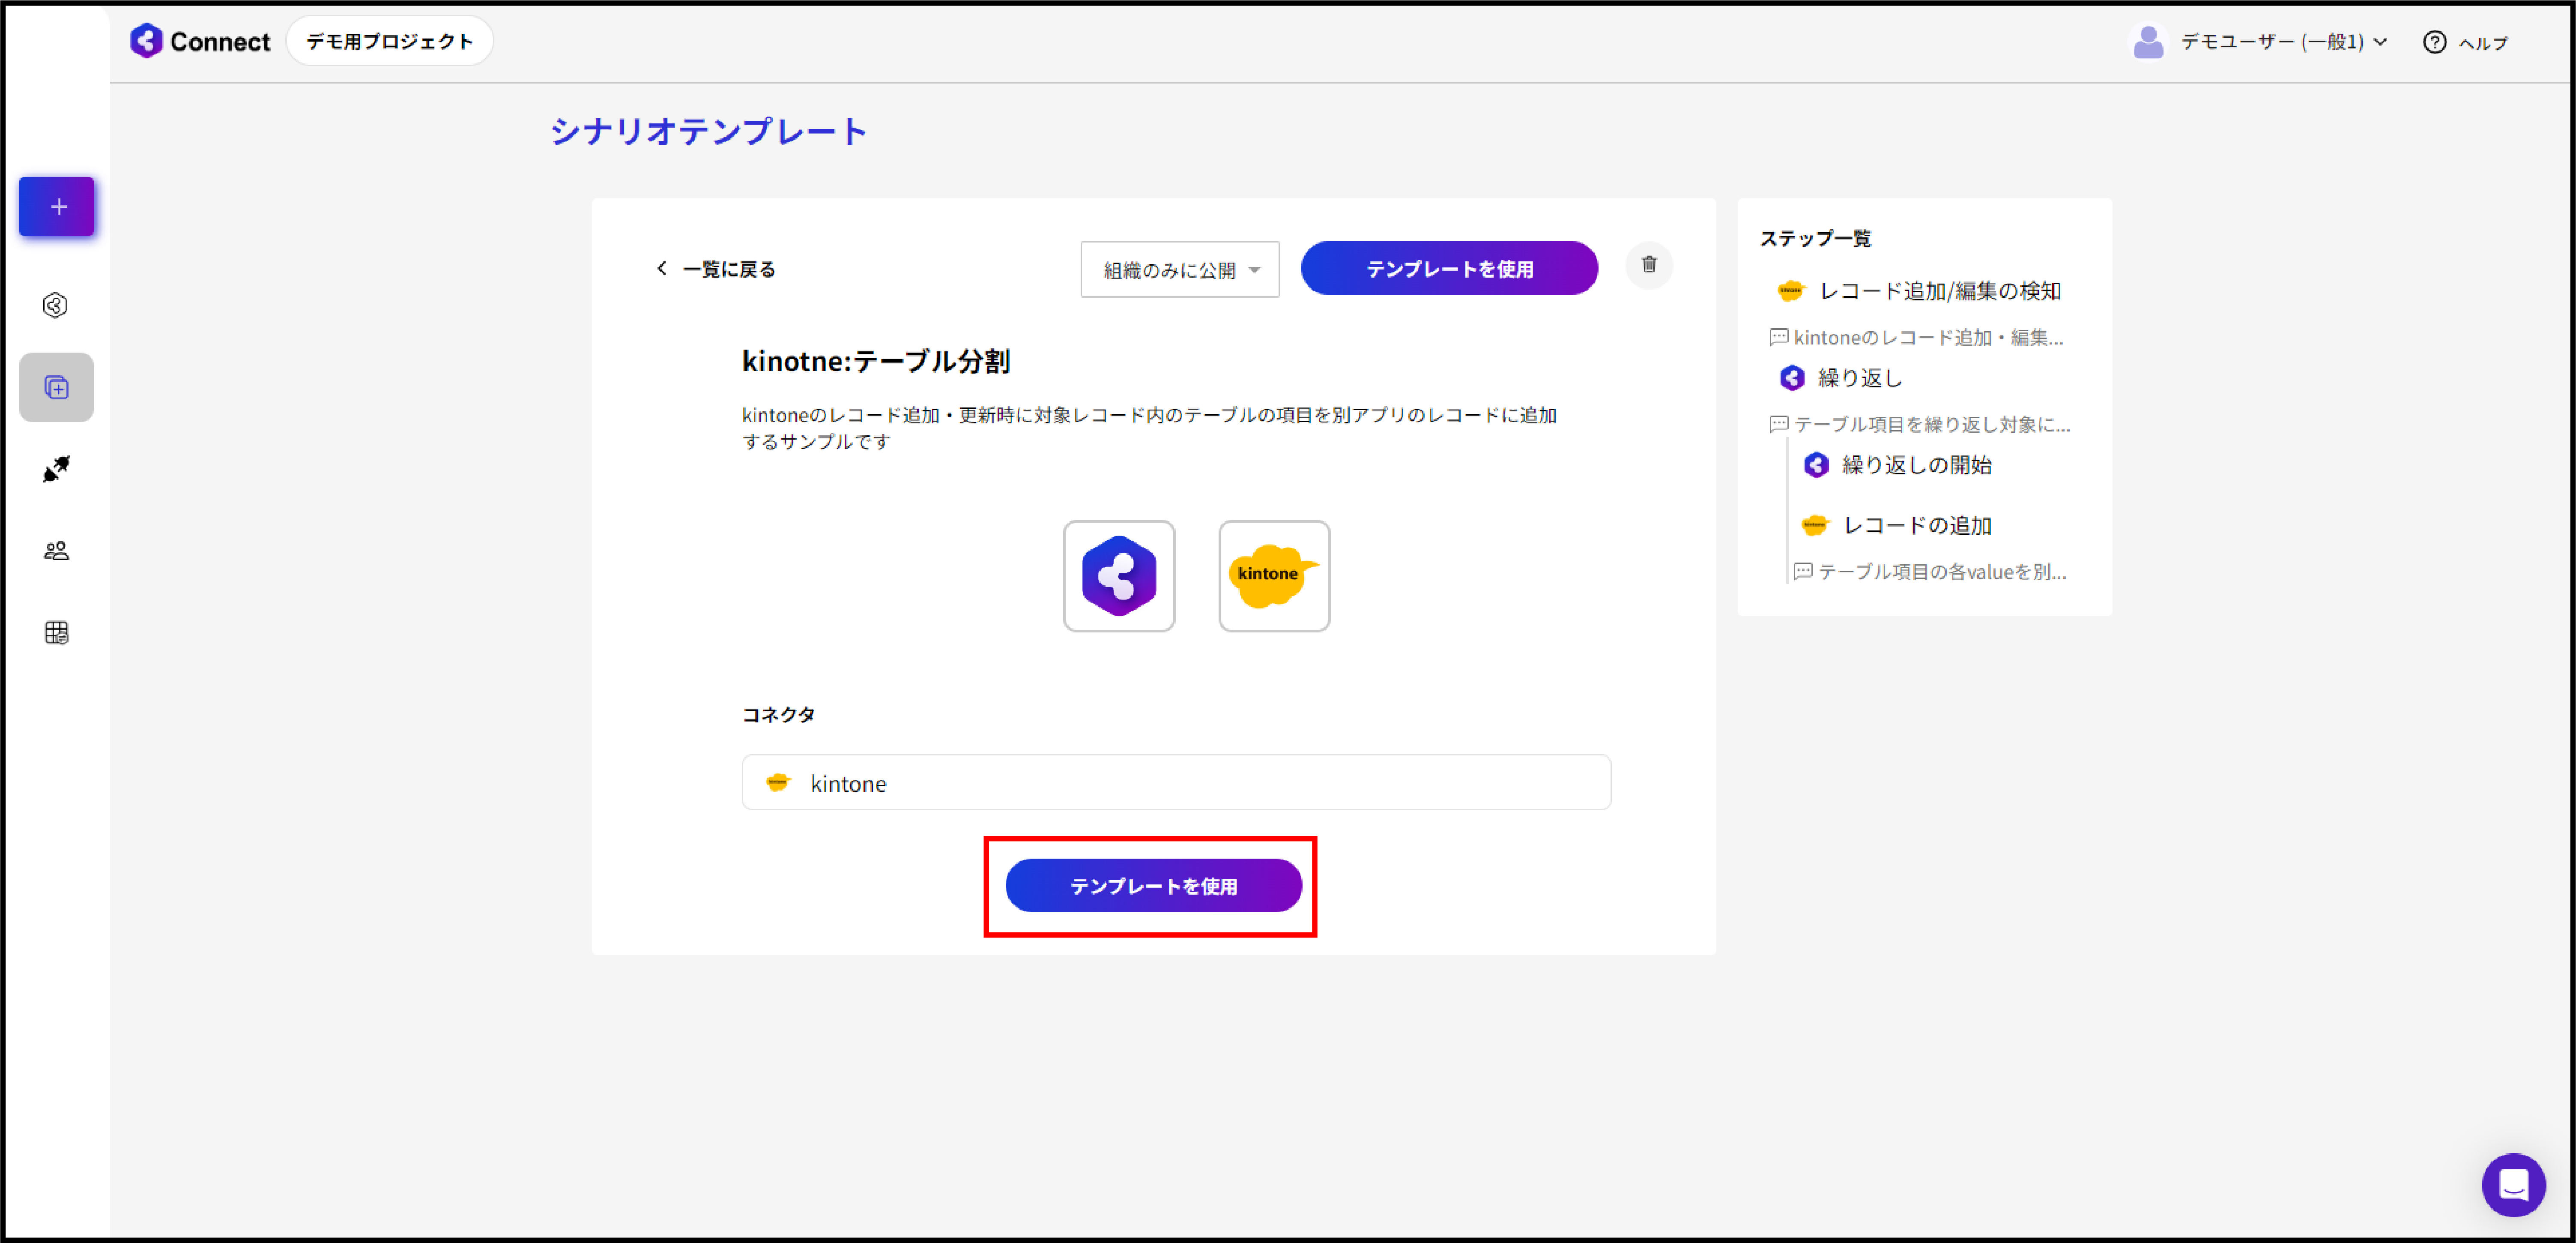Click kintone icon beside レコードの追加
This screenshot has width=2576, height=1243.
tap(1814, 525)
